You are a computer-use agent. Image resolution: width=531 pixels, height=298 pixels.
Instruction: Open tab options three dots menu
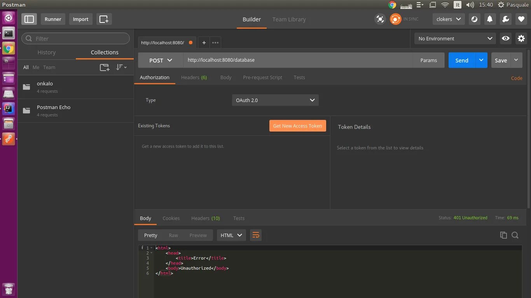[x=215, y=43]
